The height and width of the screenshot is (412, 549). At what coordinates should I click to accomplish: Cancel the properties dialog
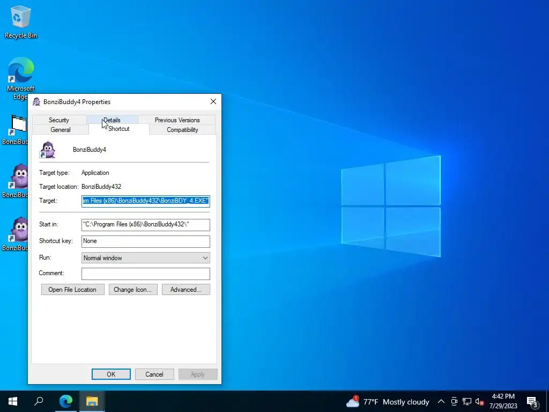coord(154,374)
